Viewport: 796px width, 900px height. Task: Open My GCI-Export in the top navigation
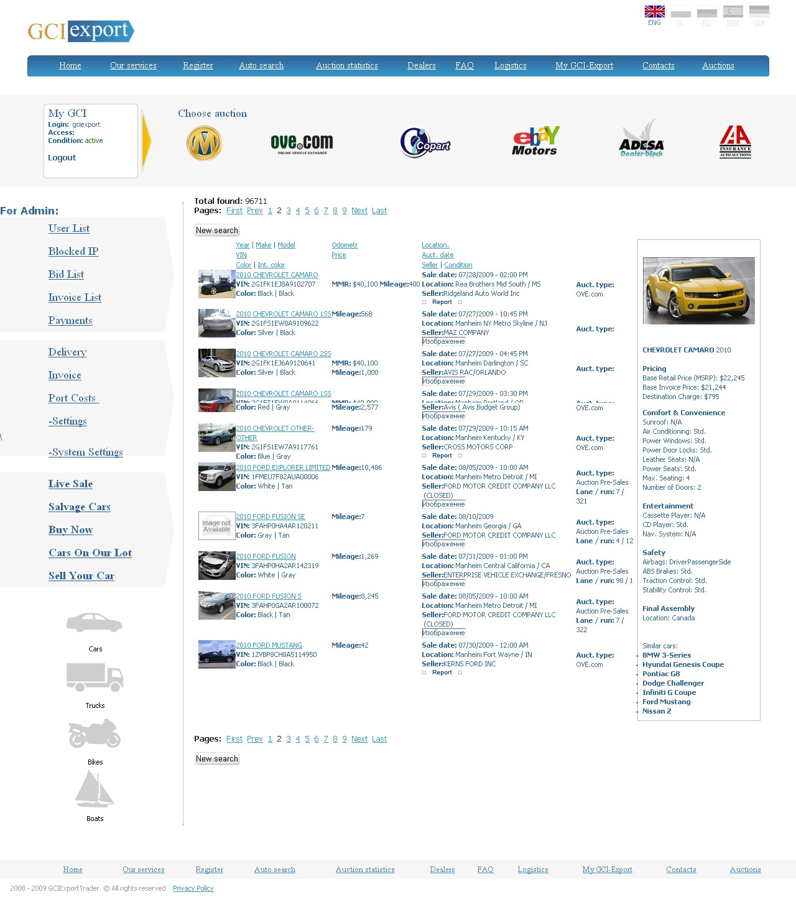pyautogui.click(x=584, y=65)
